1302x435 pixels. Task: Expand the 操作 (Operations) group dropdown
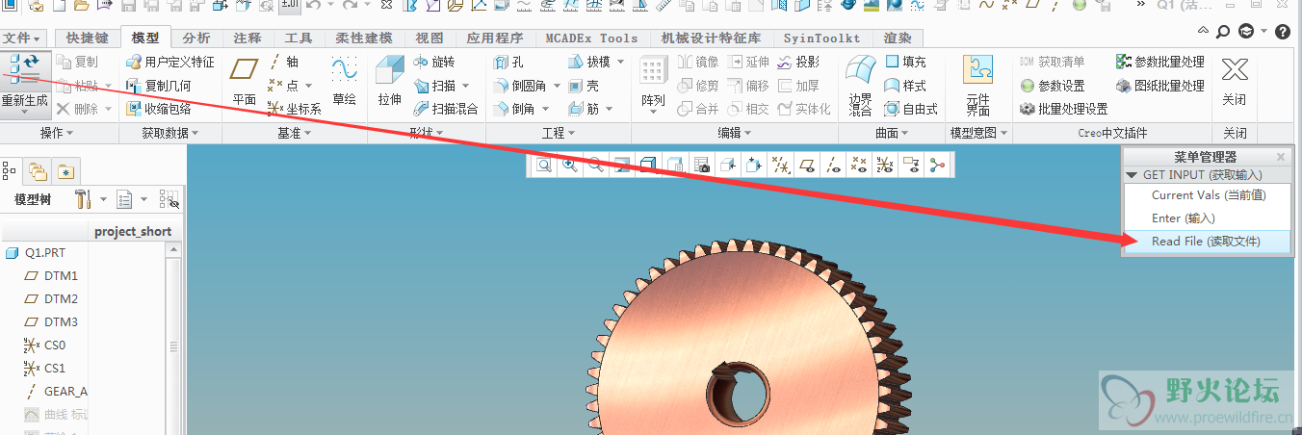point(57,133)
